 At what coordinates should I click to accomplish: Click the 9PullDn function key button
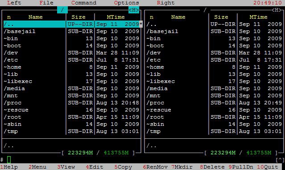pyautogui.click(x=241, y=167)
